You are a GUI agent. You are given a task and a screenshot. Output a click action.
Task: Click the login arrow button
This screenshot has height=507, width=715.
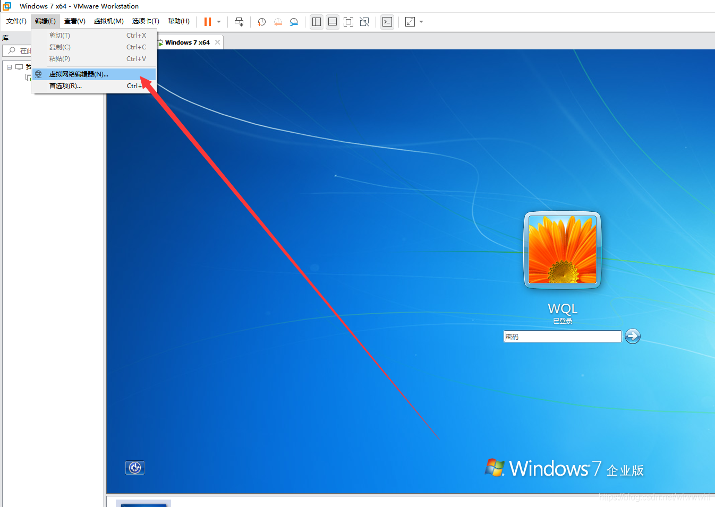coord(633,336)
